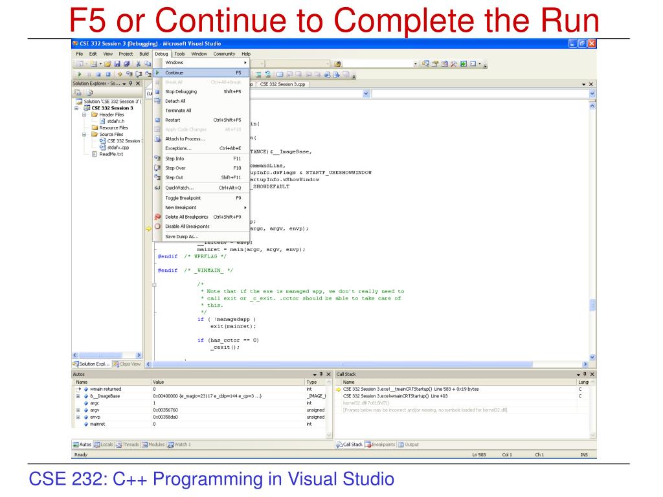
Task: Expand the envp variable in Autos
Action: [78, 417]
